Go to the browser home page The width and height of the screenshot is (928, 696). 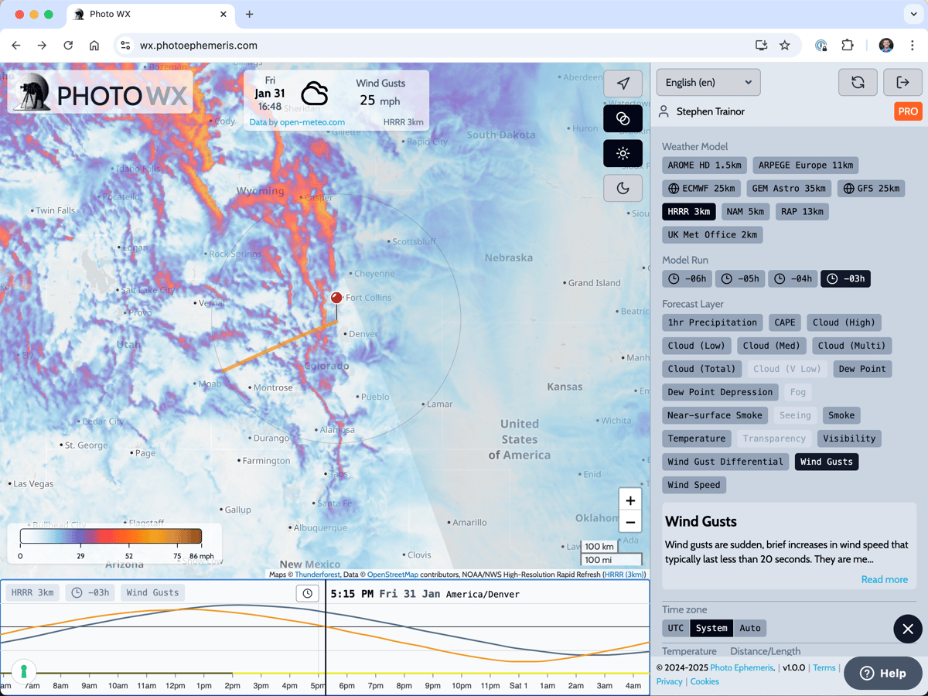tap(94, 46)
